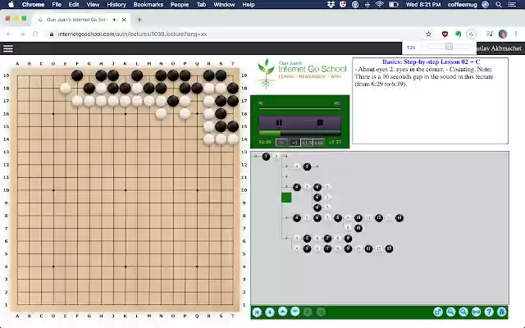
Task: Select black move 13 in the bottom branch
Action: click(389, 248)
